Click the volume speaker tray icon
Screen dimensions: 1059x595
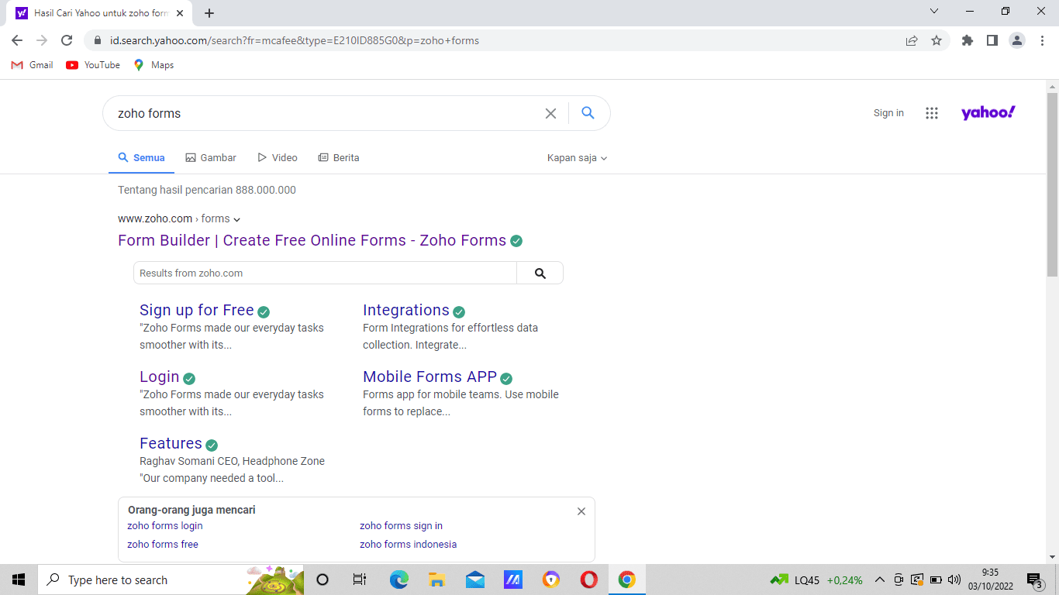[x=954, y=580]
